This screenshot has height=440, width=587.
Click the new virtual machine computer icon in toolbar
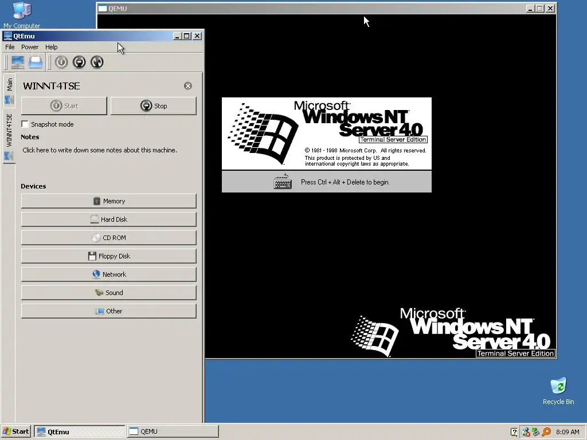(18, 62)
